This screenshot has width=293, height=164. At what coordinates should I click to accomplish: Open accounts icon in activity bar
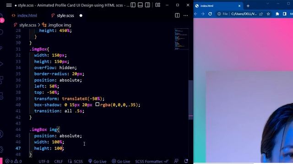coord(1,134)
